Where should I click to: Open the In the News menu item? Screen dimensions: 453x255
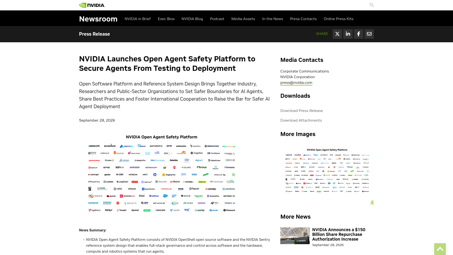[272, 19]
